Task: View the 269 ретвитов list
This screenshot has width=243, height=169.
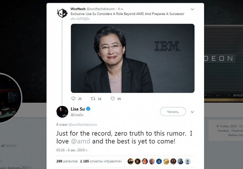Action: pos(66,161)
